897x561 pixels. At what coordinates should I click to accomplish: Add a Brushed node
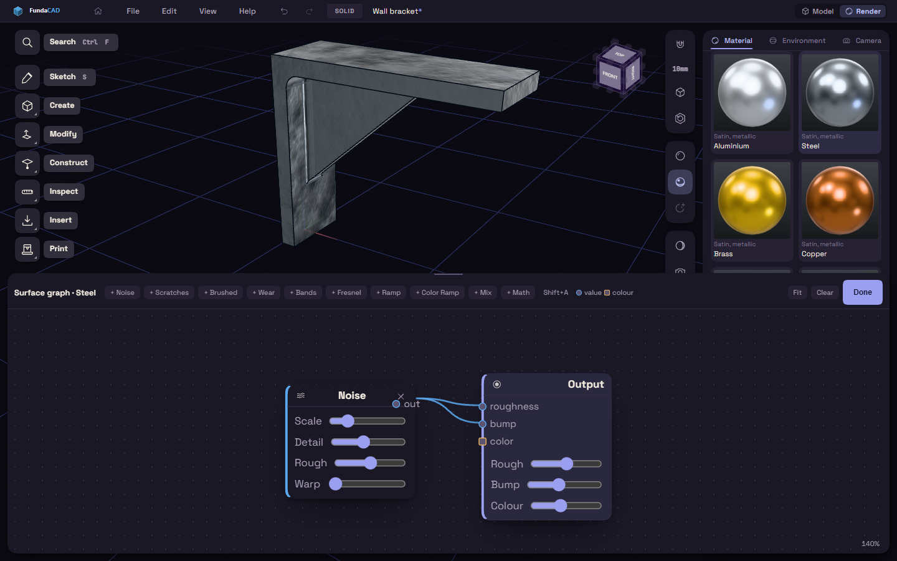pyautogui.click(x=221, y=292)
